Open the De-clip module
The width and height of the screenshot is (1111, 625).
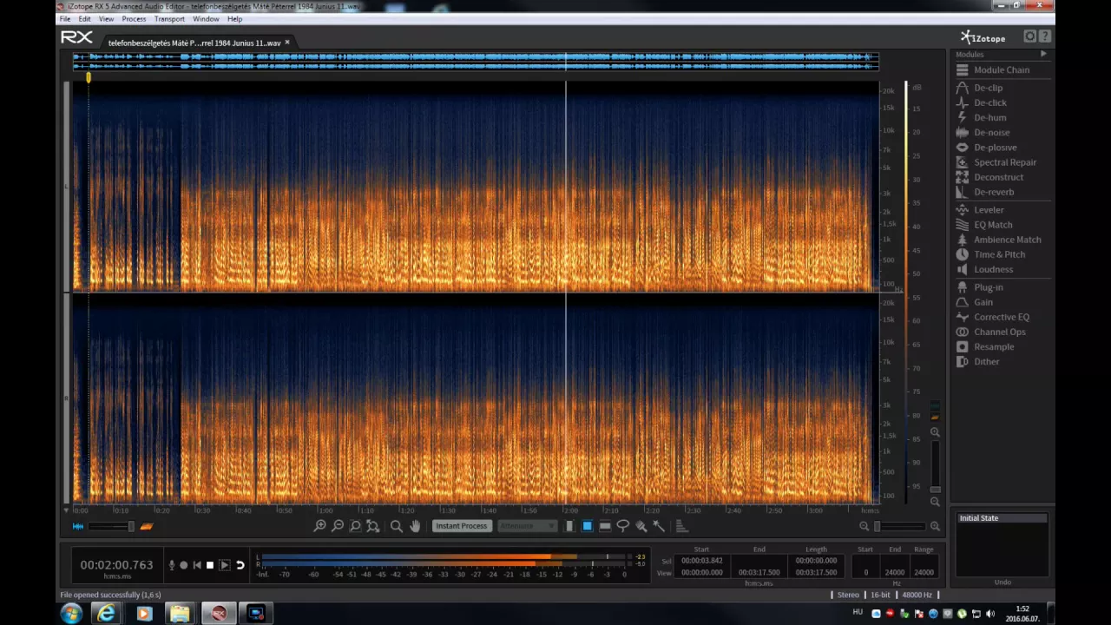pos(979,88)
